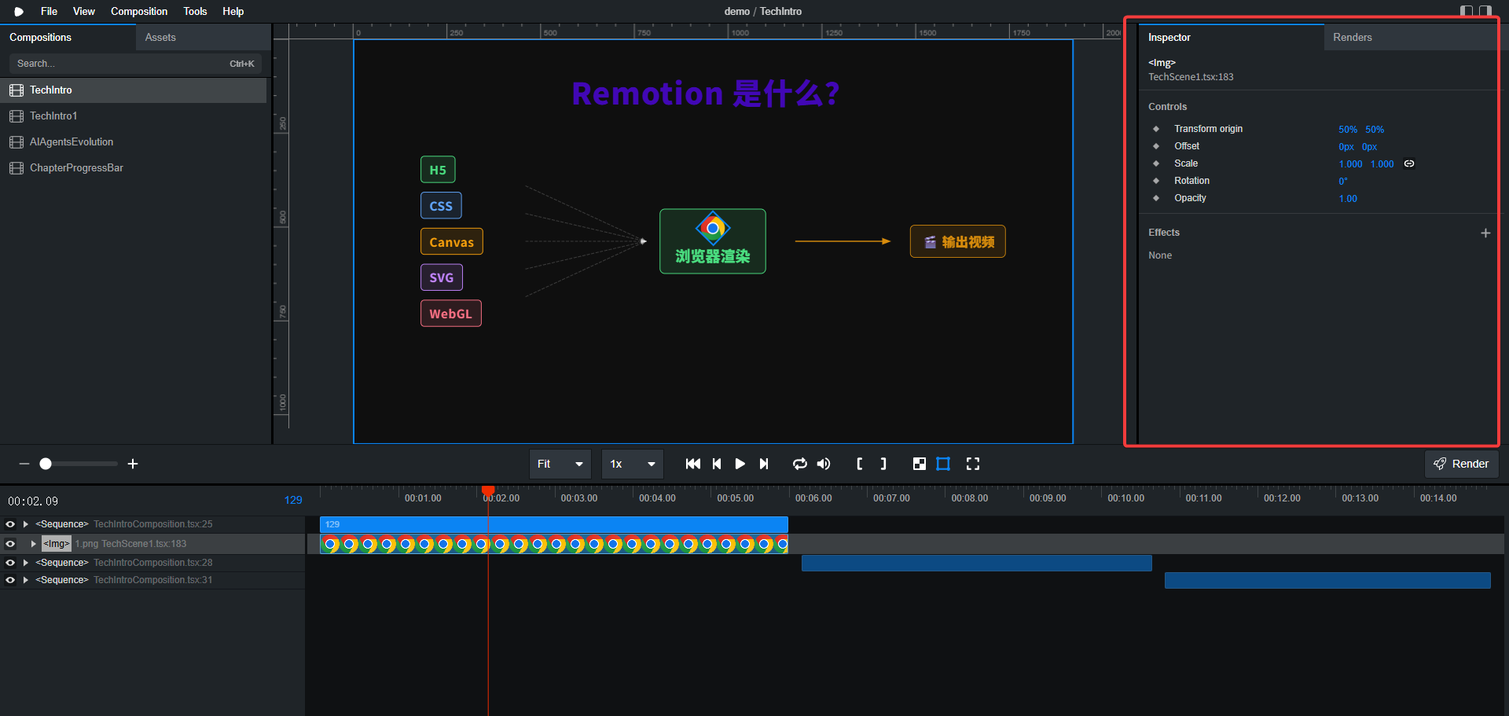This screenshot has height=716, width=1509.
Task: Open the Composition menu
Action: pyautogui.click(x=139, y=11)
